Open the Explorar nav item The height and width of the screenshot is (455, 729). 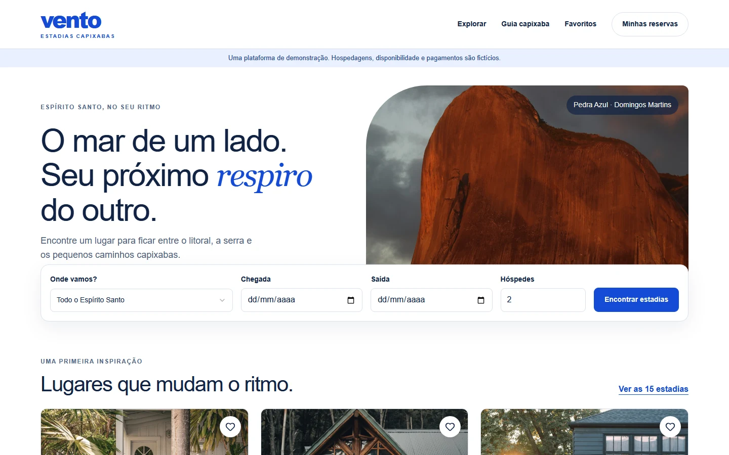click(472, 24)
